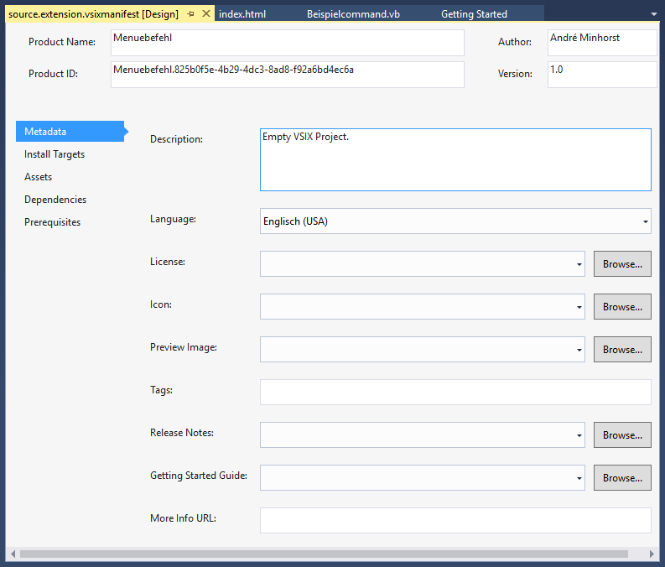The height and width of the screenshot is (567, 665).
Task: Browse for a Release Notes file
Action: click(622, 435)
